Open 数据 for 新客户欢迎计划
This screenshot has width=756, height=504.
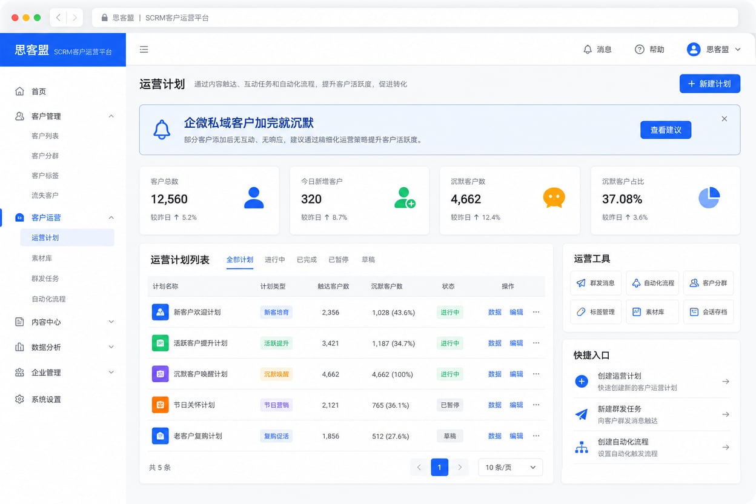pos(495,312)
